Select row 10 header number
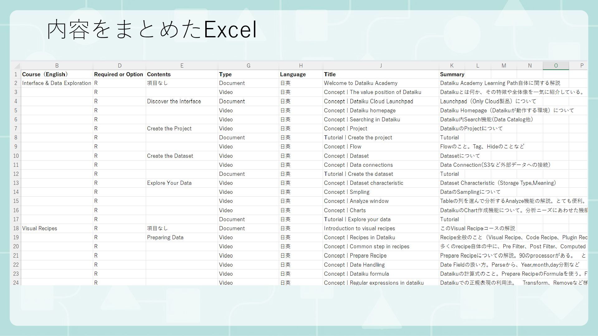 (16, 156)
